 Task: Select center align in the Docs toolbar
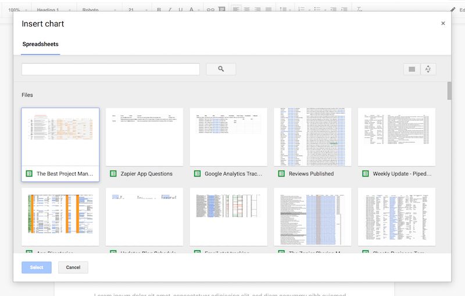coord(246,10)
